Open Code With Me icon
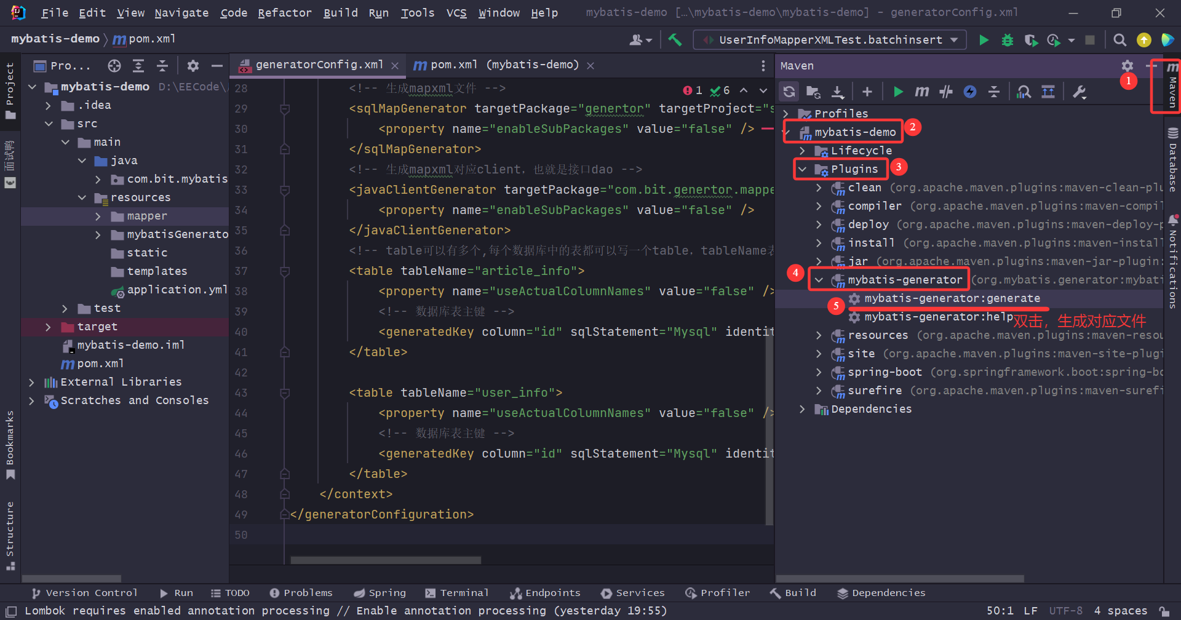Image resolution: width=1181 pixels, height=620 pixels. (1167, 40)
